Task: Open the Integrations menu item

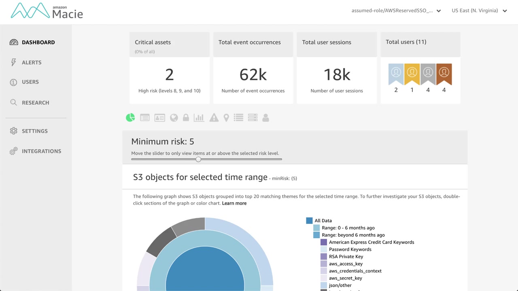Action: [41, 151]
